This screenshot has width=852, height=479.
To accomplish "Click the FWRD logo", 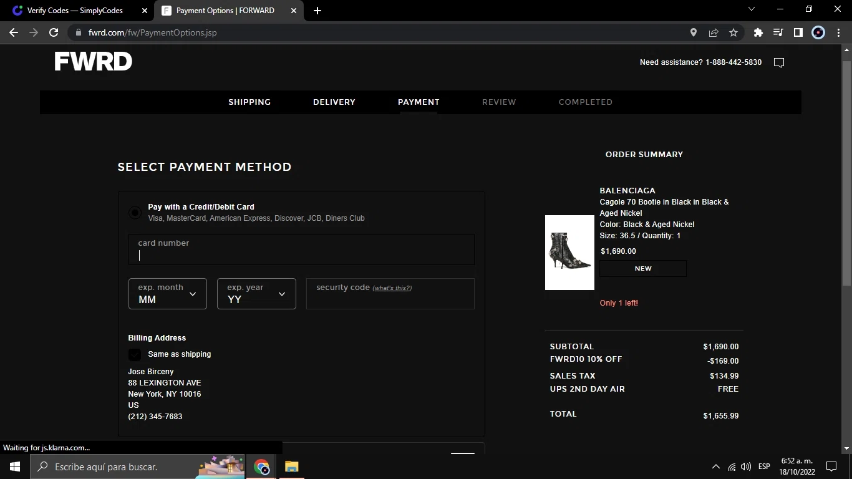I will point(94,61).
